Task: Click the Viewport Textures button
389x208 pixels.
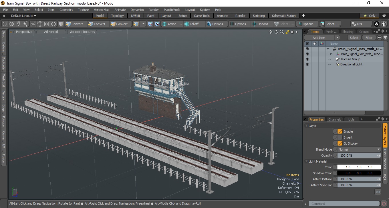Action: point(82,32)
